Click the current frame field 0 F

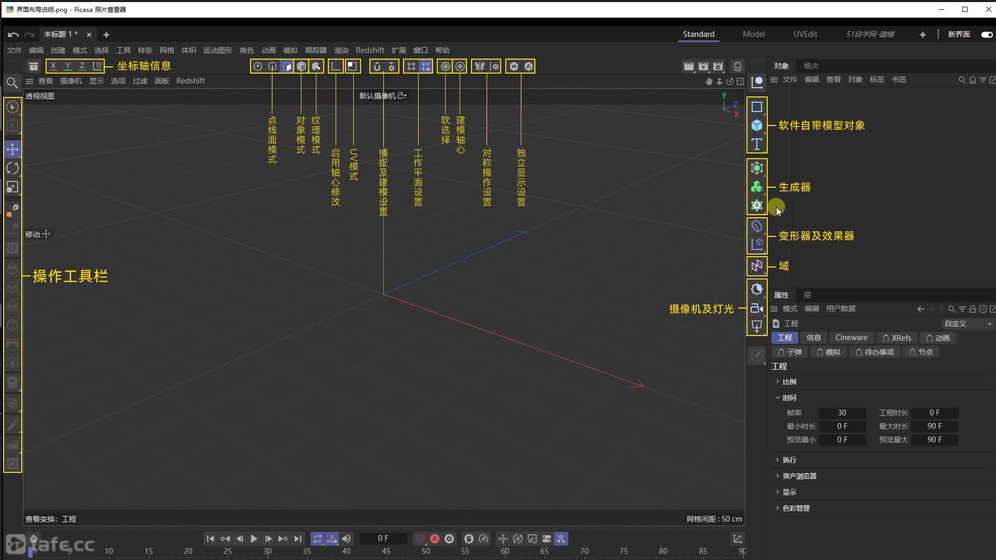coord(383,538)
